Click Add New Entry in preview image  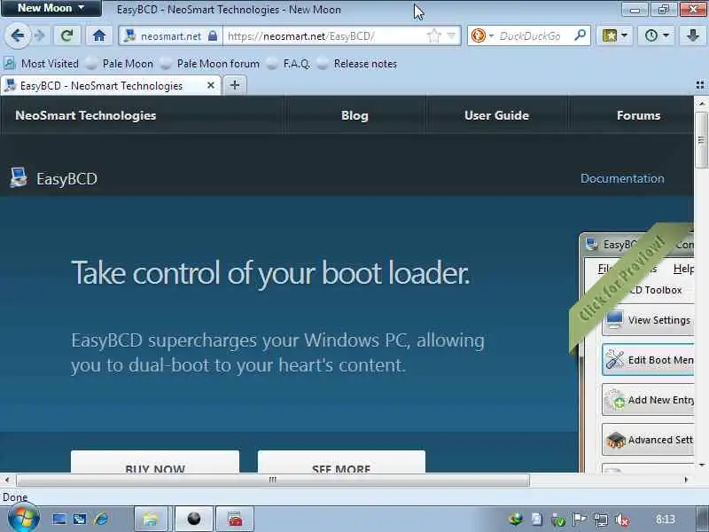[649, 400]
